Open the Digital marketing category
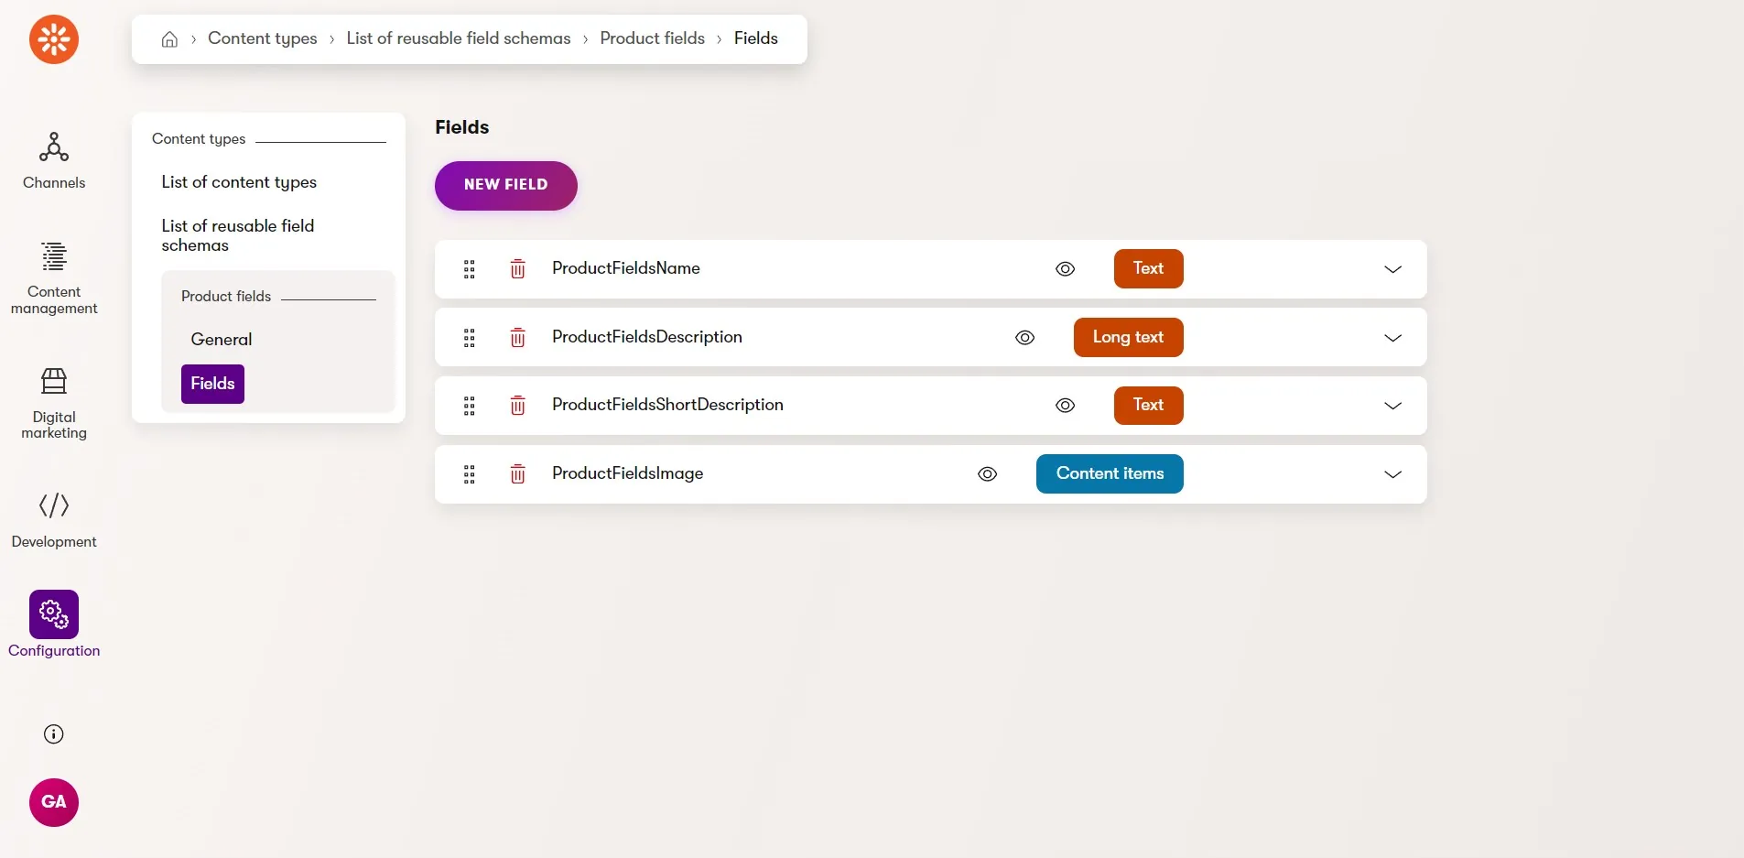1744x858 pixels. (x=54, y=404)
